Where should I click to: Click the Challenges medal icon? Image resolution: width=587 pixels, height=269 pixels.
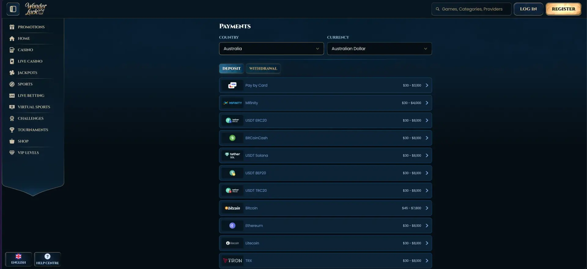click(12, 118)
